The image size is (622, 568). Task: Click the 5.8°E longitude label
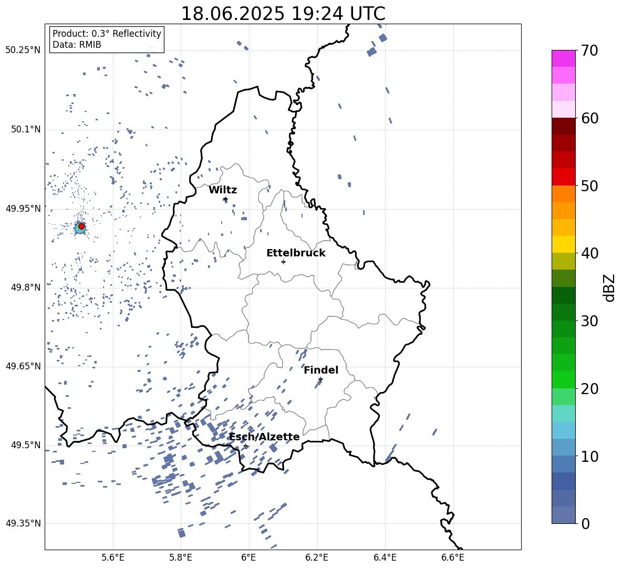click(181, 558)
